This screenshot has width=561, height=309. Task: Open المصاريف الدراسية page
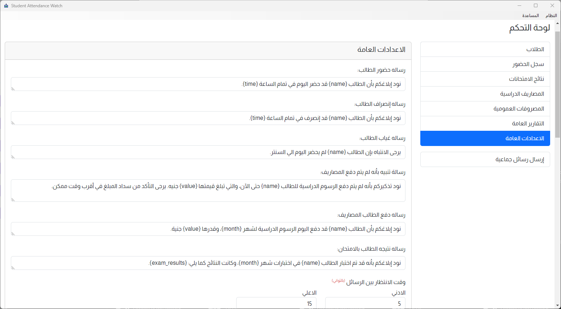(x=485, y=94)
